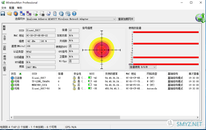Expand the 信道使用 B/G/N dropdown
The height and width of the screenshot is (130, 206).
154,67
